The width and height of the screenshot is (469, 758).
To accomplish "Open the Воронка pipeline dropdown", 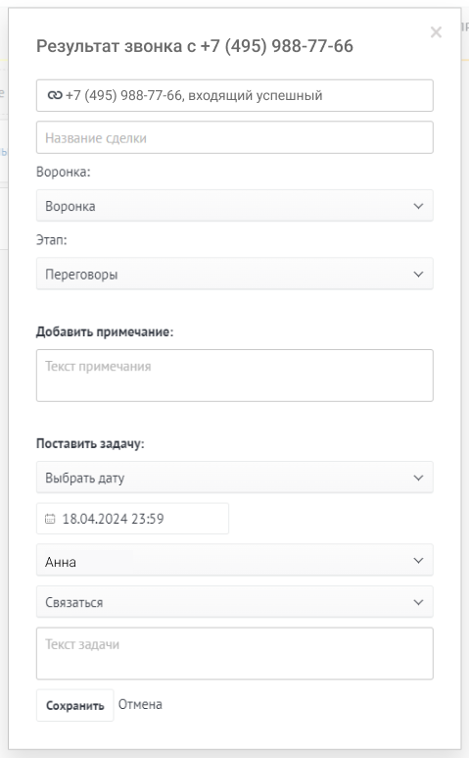I will point(235,206).
